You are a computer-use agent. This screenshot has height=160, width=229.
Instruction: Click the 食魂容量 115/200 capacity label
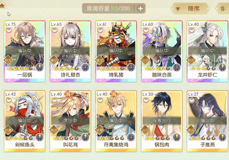click(108, 8)
